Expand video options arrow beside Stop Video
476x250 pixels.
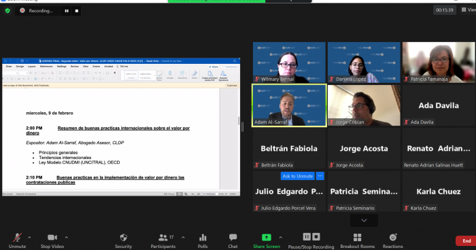pyautogui.click(x=67, y=237)
